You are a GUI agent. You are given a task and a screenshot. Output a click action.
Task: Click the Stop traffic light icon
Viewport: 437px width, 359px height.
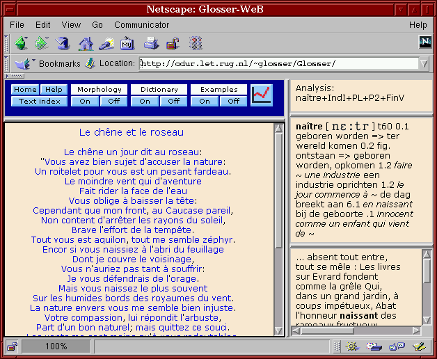click(196, 43)
